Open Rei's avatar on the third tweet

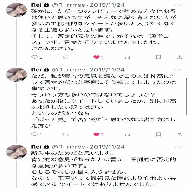click(16, 152)
